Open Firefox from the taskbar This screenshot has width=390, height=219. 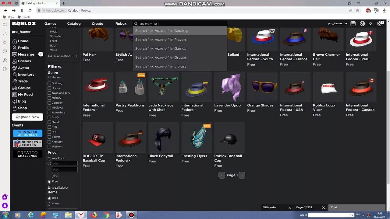pyautogui.click(x=94, y=215)
